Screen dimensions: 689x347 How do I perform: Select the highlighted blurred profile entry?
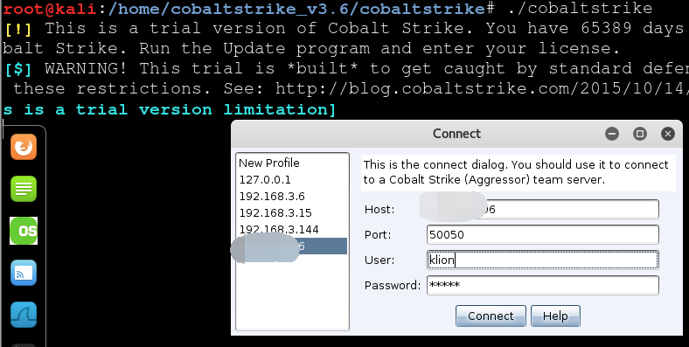tap(292, 246)
